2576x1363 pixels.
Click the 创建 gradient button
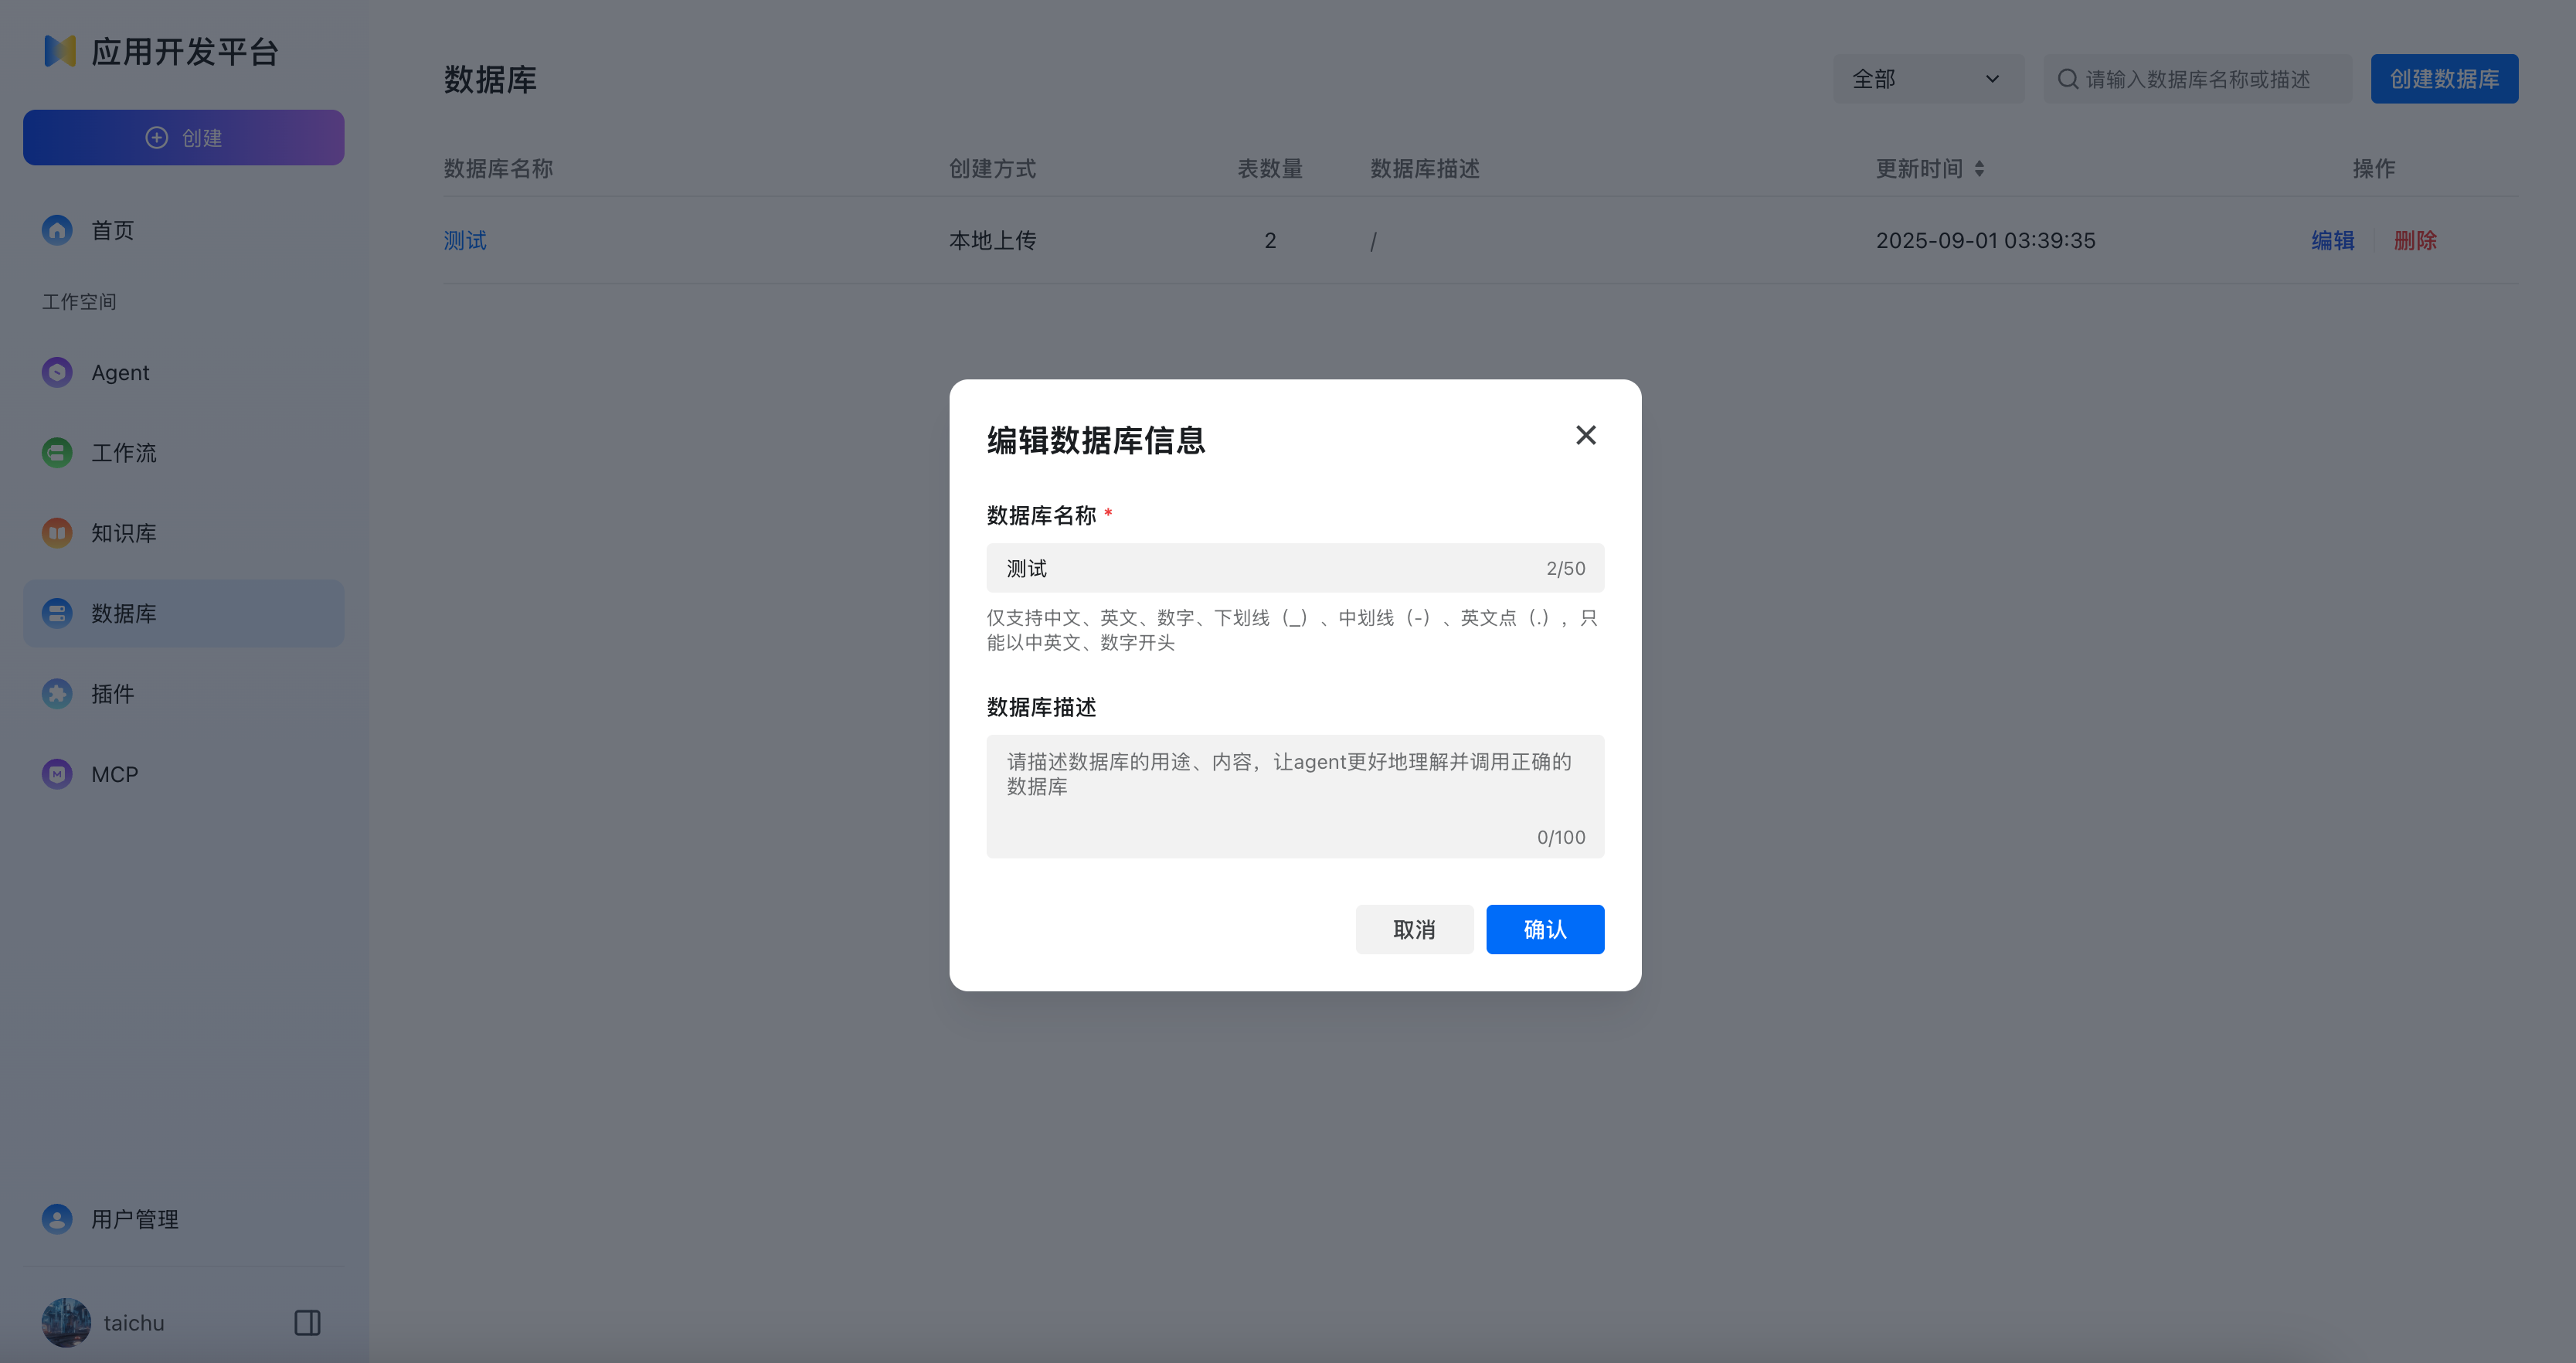[183, 137]
